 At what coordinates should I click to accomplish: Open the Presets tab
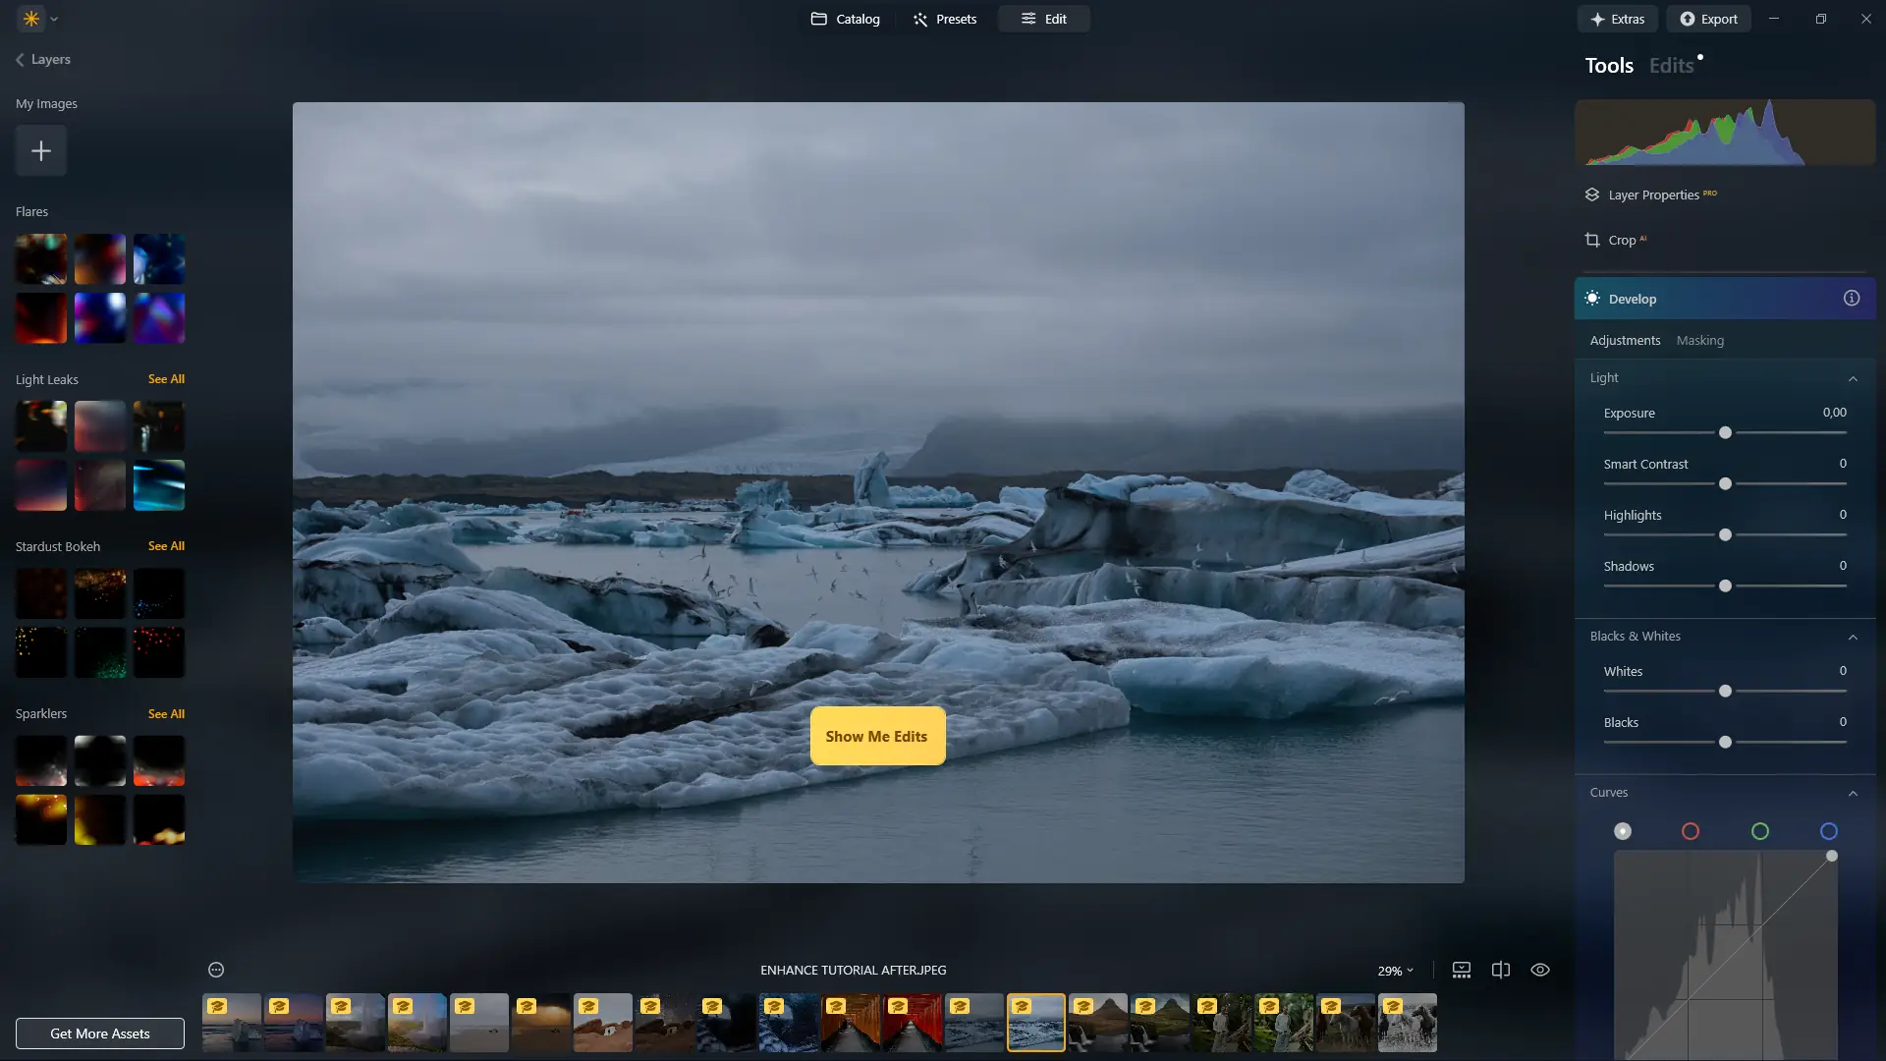point(944,20)
